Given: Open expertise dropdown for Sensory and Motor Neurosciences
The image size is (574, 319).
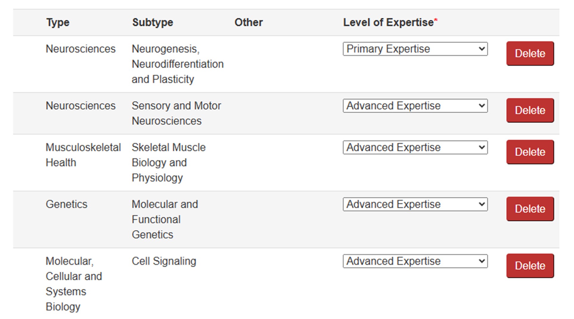Looking at the screenshot, I should click(415, 106).
